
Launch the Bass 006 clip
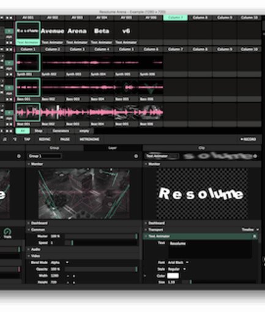click(151, 87)
